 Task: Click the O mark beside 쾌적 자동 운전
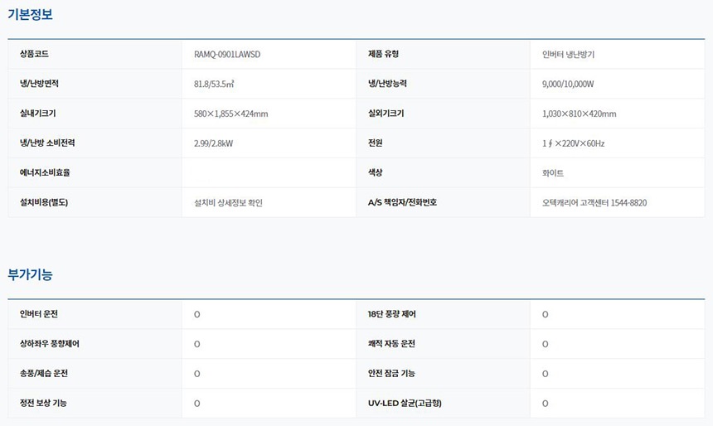(545, 344)
